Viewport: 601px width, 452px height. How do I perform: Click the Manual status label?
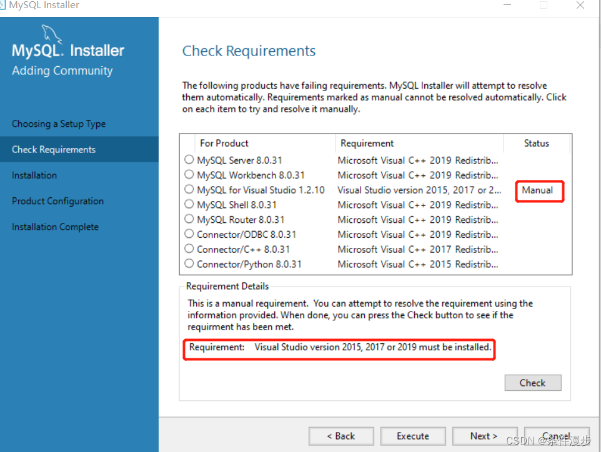click(539, 191)
